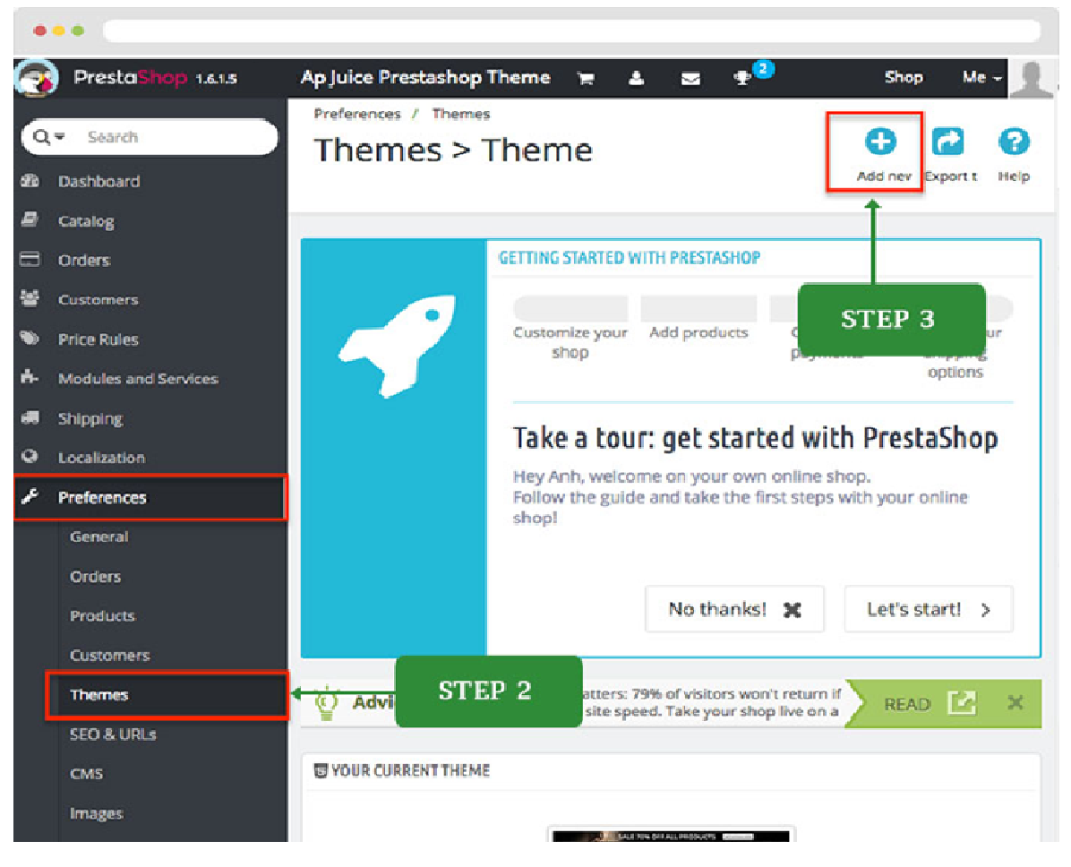This screenshot has width=1071, height=867.
Task: Click the Orders credit card icon
Action: tap(30, 259)
